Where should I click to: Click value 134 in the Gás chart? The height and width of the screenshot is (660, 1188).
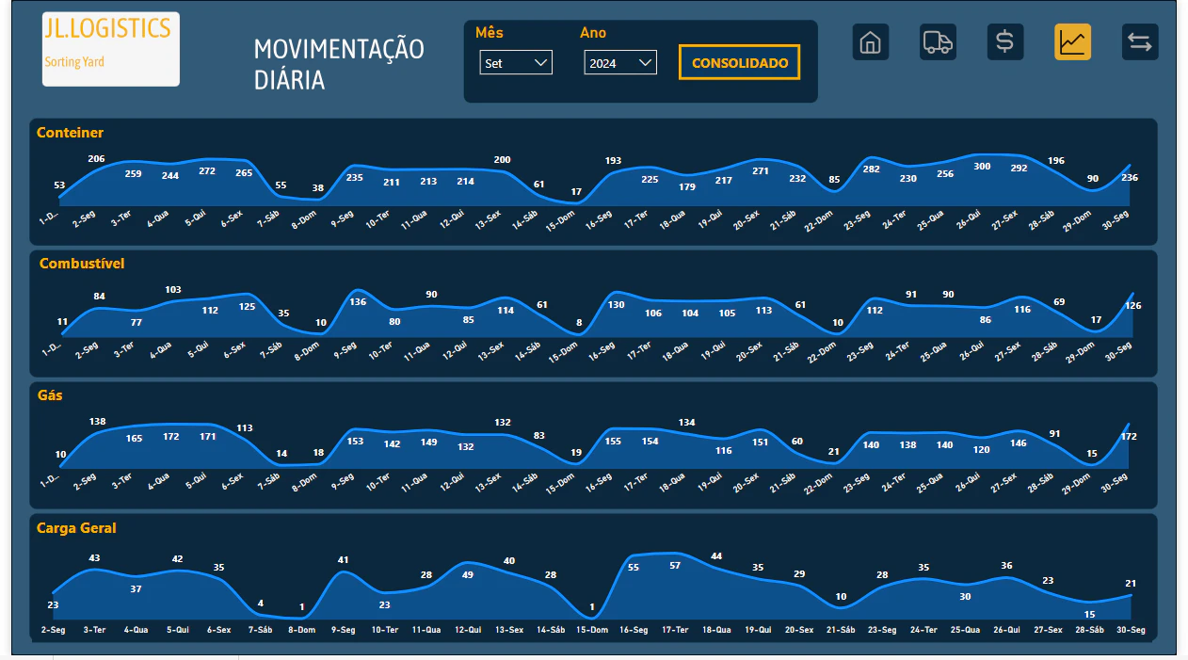[x=687, y=422]
